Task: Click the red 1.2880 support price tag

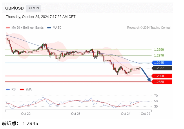Action: (x=162, y=82)
